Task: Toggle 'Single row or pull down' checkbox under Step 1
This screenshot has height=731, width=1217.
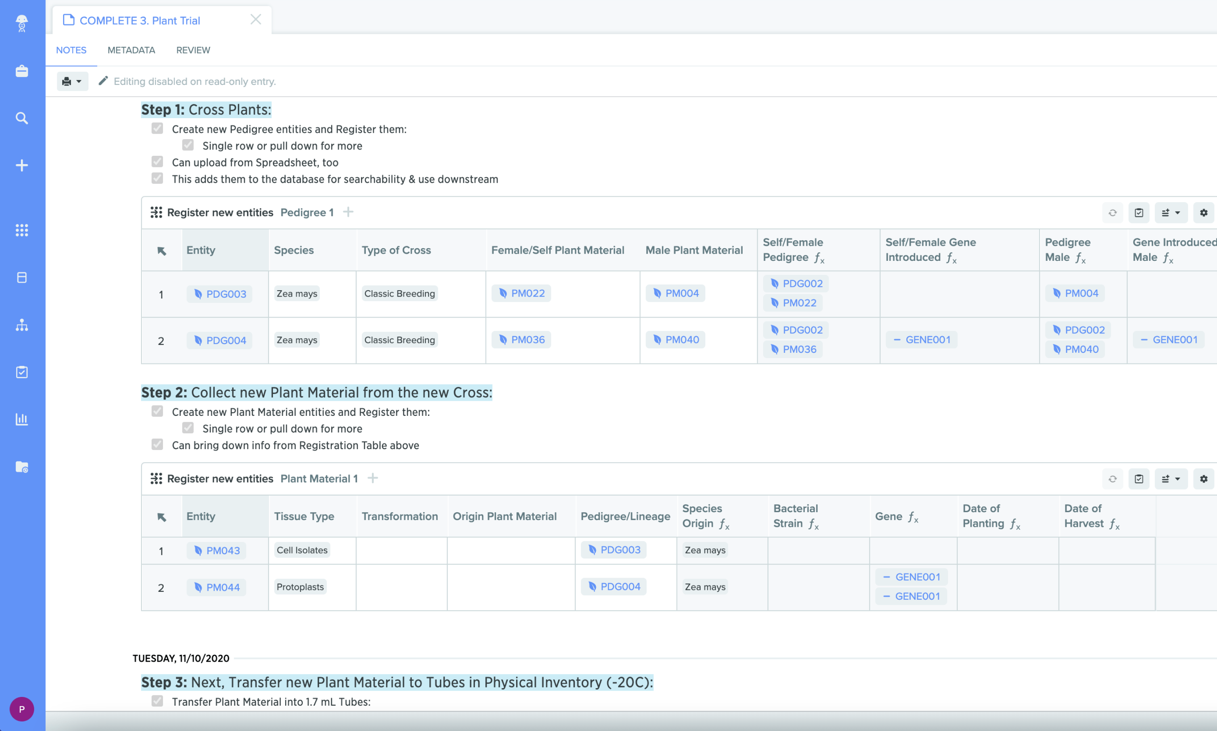Action: tap(188, 145)
